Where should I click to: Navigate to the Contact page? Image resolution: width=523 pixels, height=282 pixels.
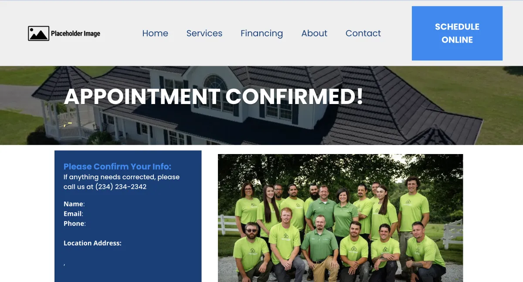(x=363, y=33)
